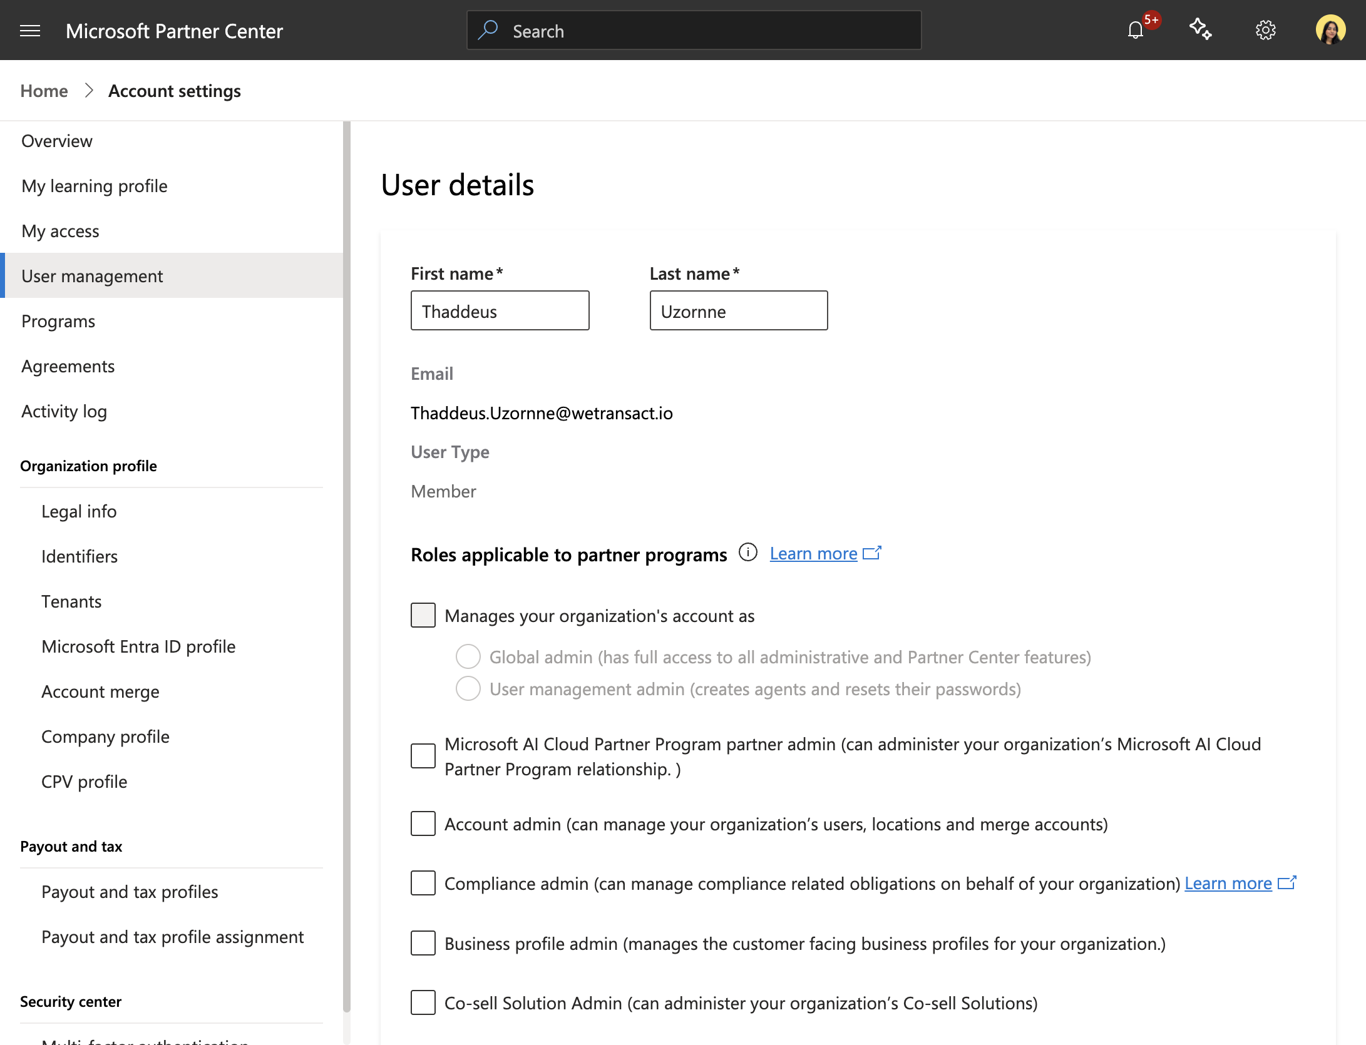The image size is (1366, 1045).
Task: Open the user profile avatar
Action: coord(1331,30)
